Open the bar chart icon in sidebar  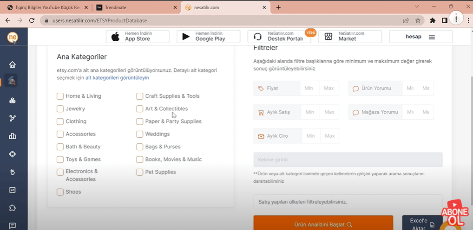click(x=13, y=136)
